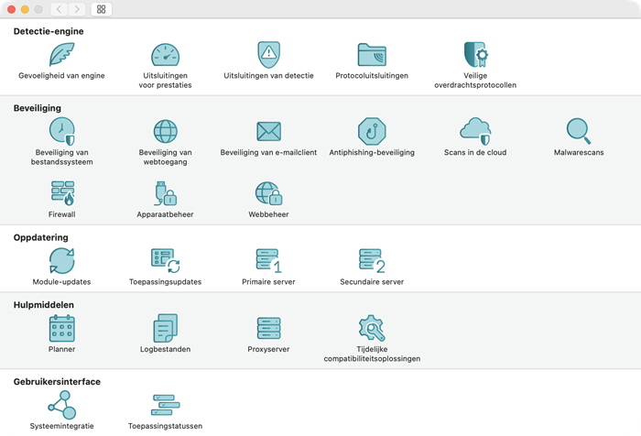Viewport: 641px width, 436px height.
Task: Open Scans in de cloud icon
Action: point(475,131)
